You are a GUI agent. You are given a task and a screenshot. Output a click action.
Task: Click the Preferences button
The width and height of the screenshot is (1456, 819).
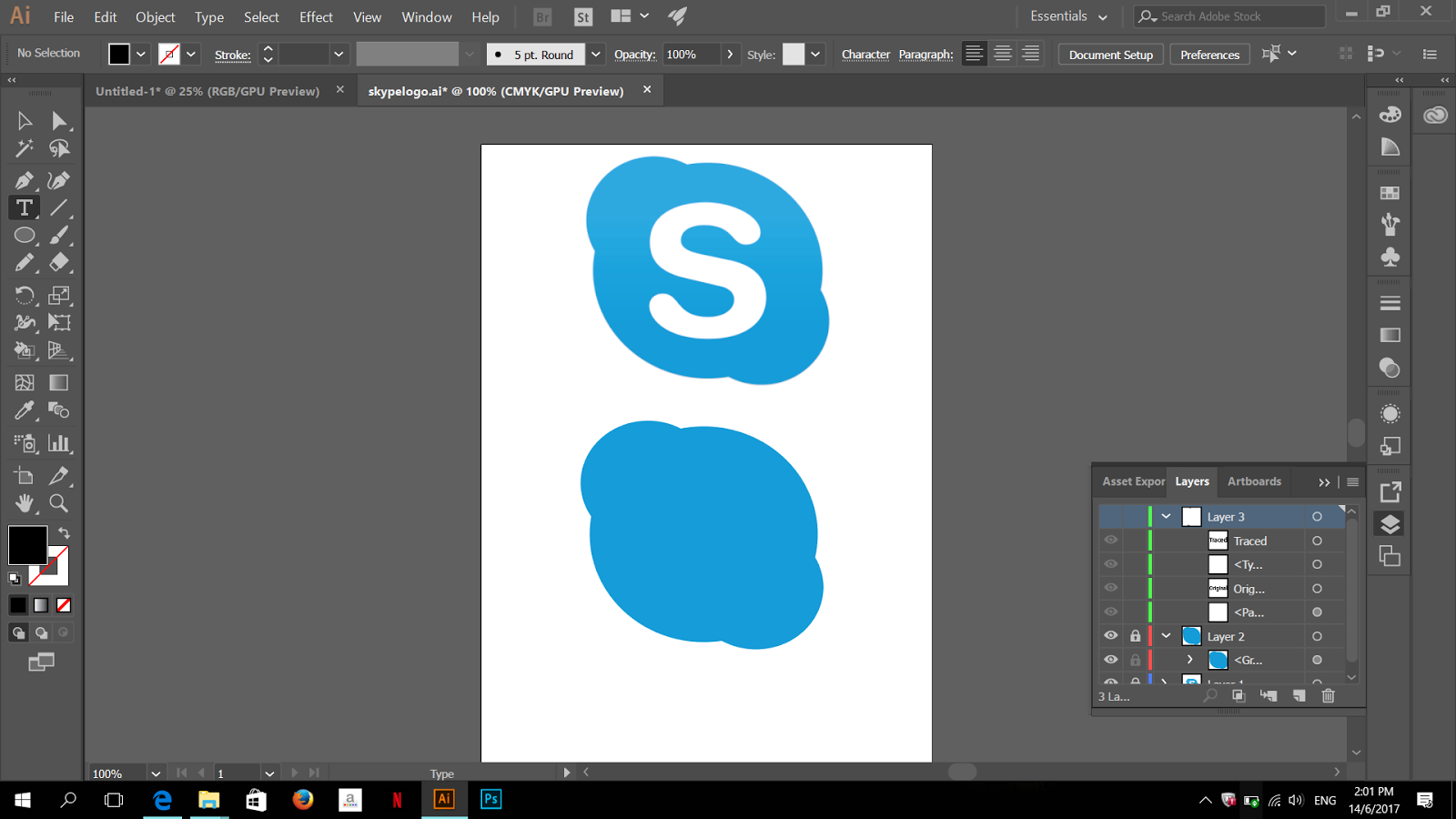point(1209,55)
